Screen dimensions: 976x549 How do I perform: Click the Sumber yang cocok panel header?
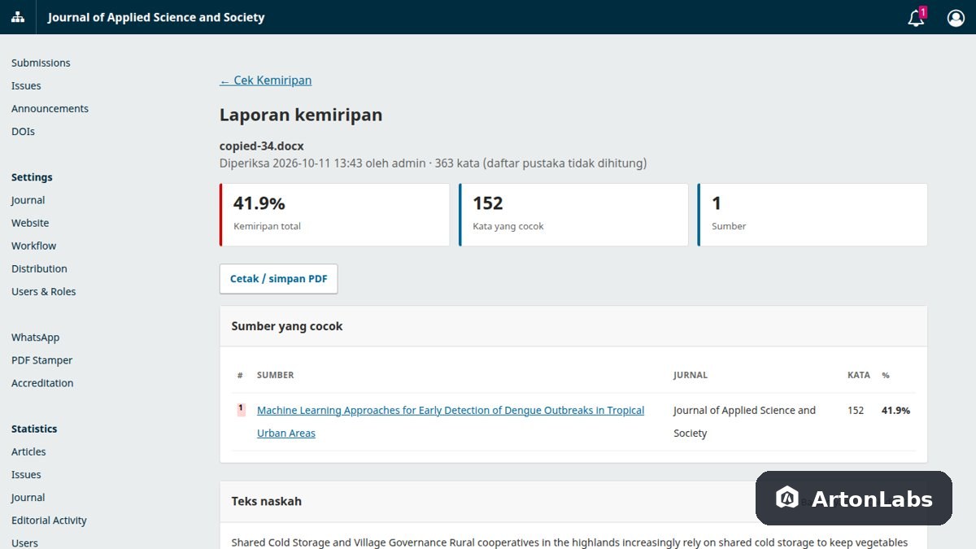click(x=573, y=326)
